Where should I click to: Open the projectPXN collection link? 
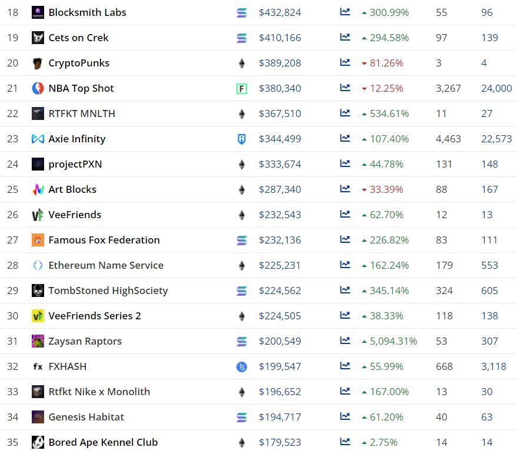[x=75, y=164]
